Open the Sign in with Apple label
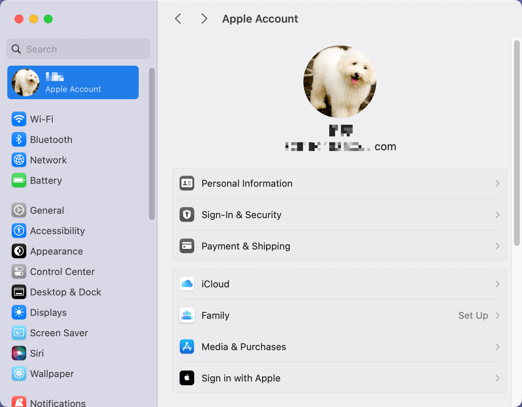The height and width of the screenshot is (407, 522). click(x=241, y=378)
